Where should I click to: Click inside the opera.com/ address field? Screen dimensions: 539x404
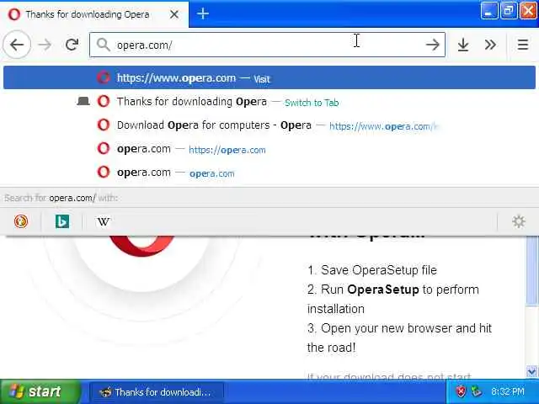[267, 45]
